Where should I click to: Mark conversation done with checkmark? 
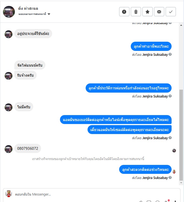(171, 12)
